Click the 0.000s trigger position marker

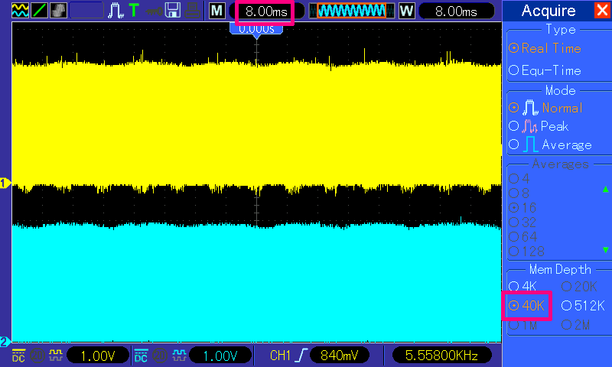tap(256, 30)
